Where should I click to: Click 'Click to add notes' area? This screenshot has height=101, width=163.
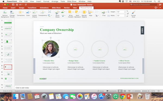coord(22,88)
